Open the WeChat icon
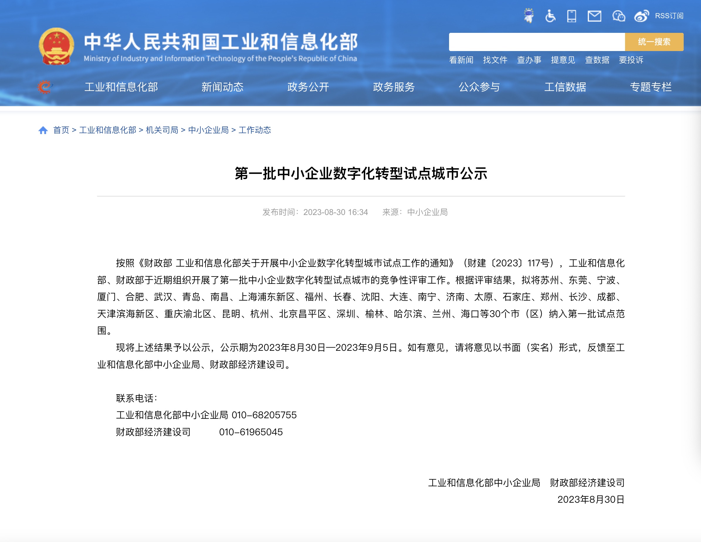Image resolution: width=701 pixels, height=542 pixels. [619, 16]
